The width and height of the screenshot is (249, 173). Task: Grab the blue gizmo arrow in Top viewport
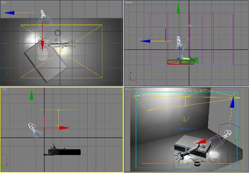click(9, 13)
